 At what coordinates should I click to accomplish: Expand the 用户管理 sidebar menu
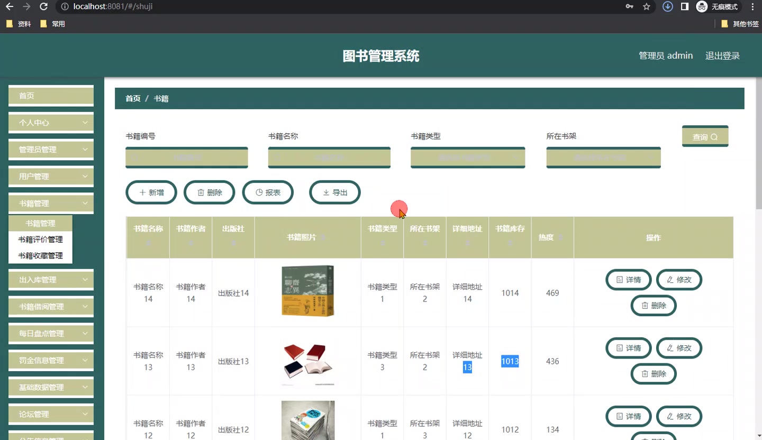(51, 176)
